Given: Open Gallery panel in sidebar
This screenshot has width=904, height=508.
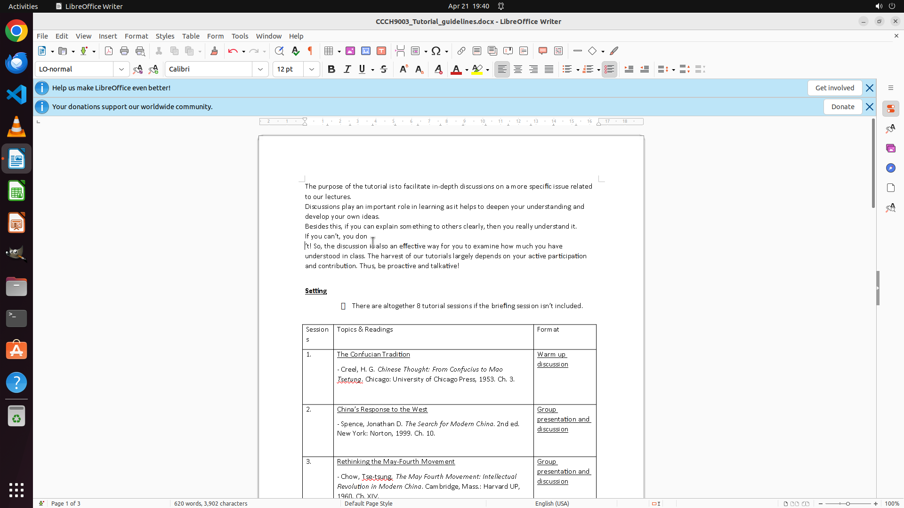Looking at the screenshot, I should 890,148.
